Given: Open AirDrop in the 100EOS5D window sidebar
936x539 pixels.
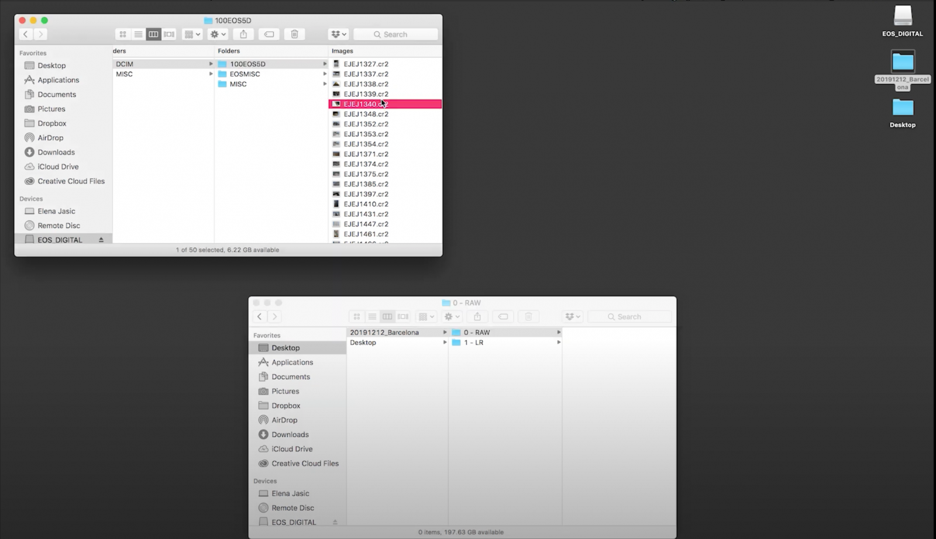Looking at the screenshot, I should pyautogui.click(x=50, y=138).
